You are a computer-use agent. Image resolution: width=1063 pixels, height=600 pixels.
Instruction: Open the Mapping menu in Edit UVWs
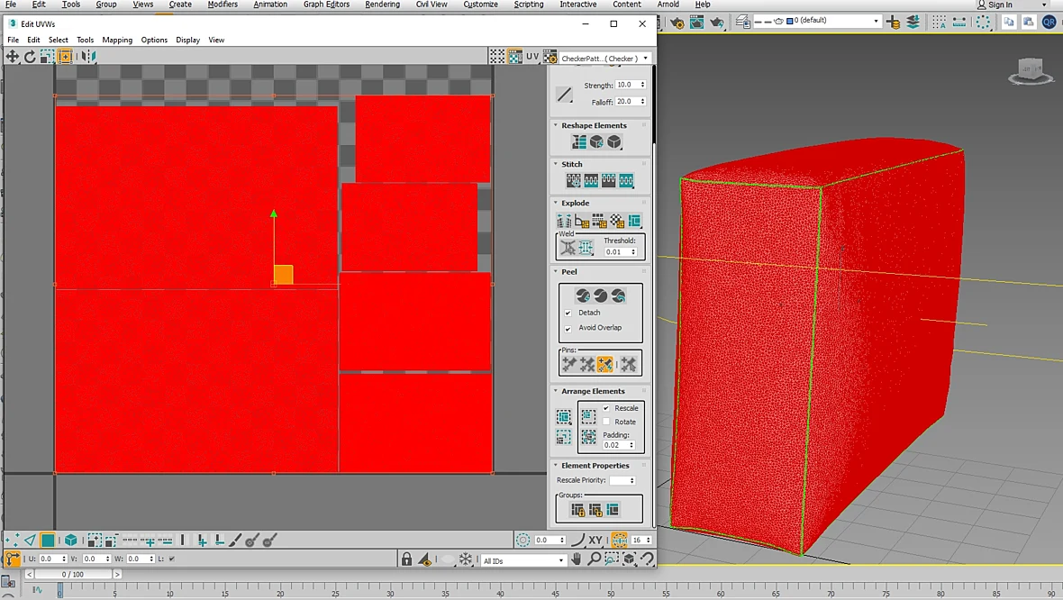[117, 40]
